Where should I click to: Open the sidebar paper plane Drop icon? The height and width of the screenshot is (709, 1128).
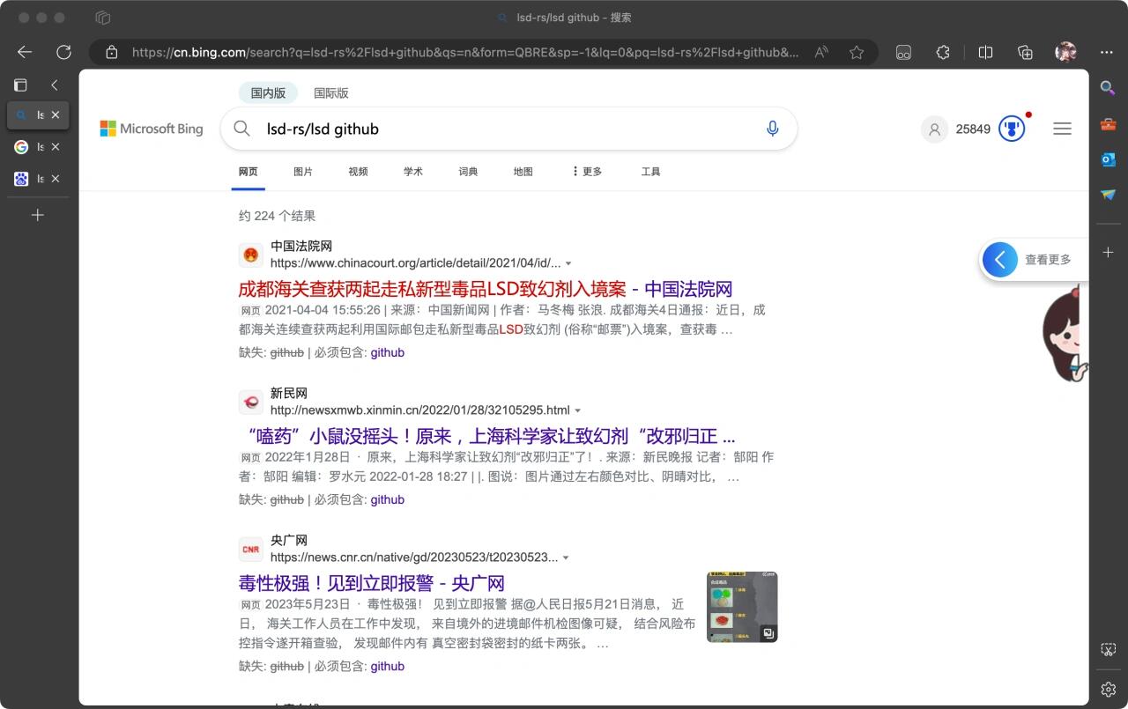click(x=1109, y=195)
